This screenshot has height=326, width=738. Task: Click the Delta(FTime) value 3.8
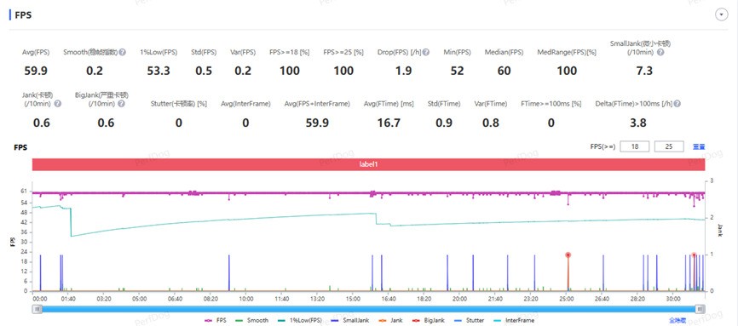[637, 123]
